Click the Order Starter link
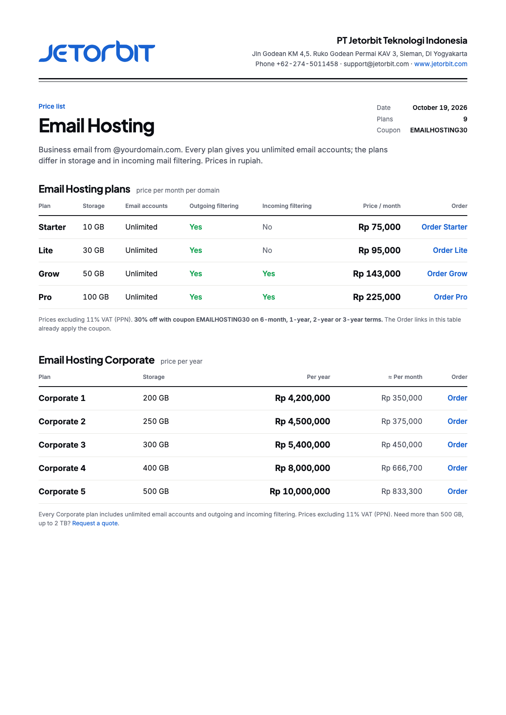The width and height of the screenshot is (506, 715). (x=444, y=227)
